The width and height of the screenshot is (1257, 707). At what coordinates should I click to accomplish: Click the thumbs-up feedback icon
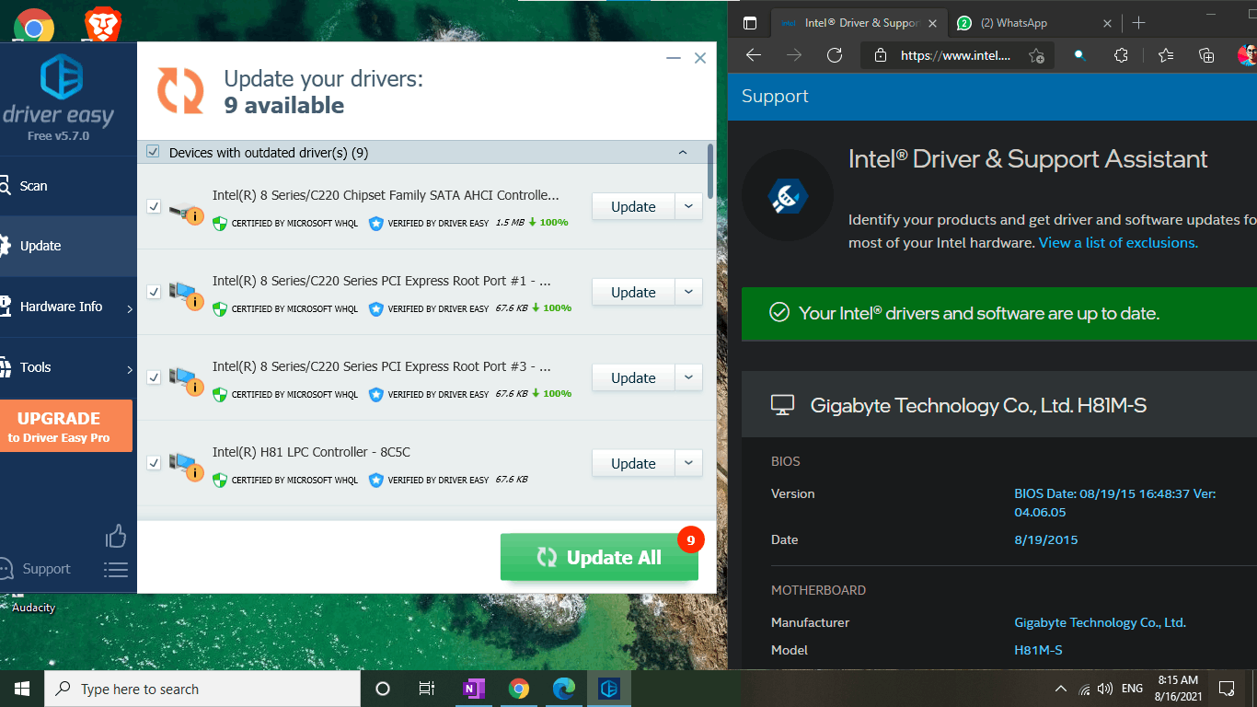[116, 535]
